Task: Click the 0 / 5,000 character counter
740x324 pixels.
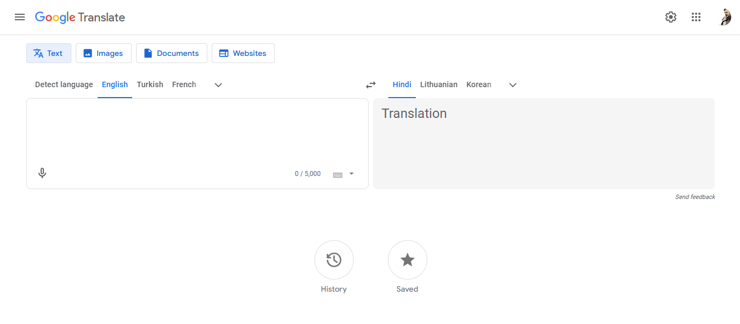Action: [x=308, y=174]
